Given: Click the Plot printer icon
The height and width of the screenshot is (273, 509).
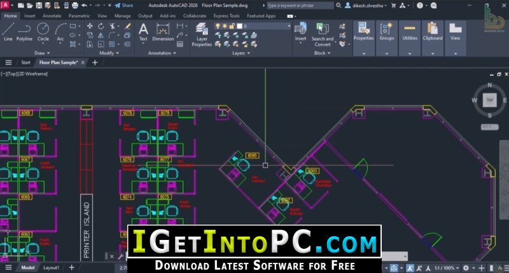Looking at the screenshot, I should click(75, 6).
